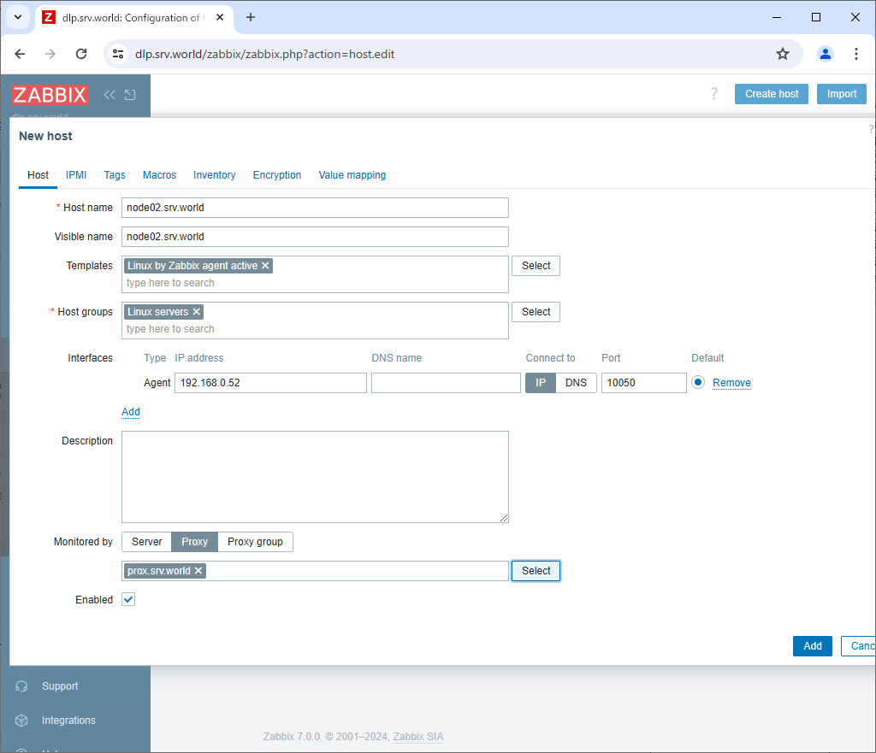876x753 pixels.
Task: Open the Zabbix SIA footer link
Action: 417,737
